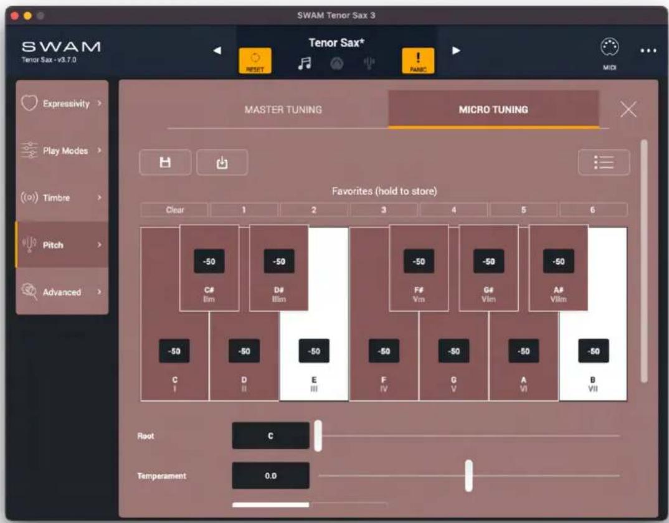Click the -50 value on E key

(x=314, y=351)
